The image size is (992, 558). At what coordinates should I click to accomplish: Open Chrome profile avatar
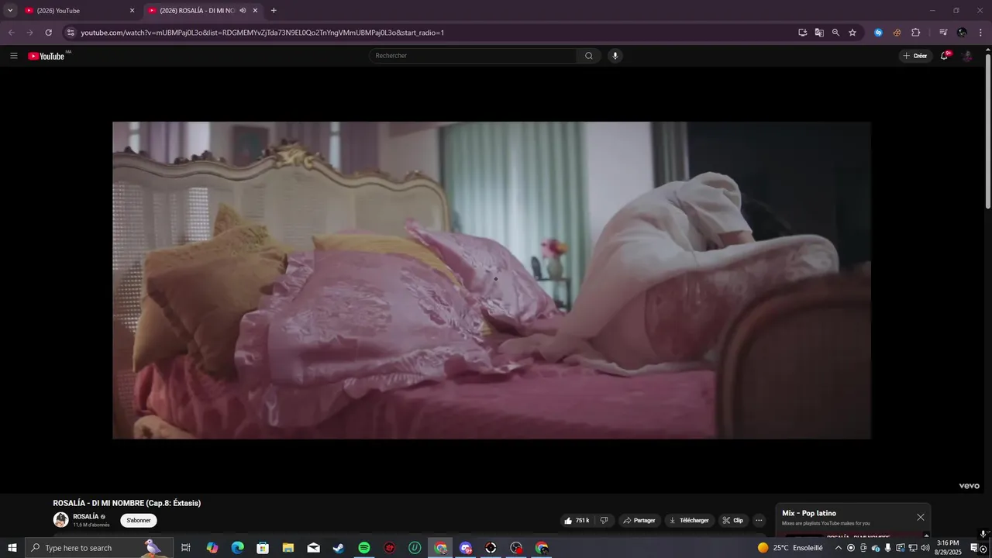coord(962,33)
